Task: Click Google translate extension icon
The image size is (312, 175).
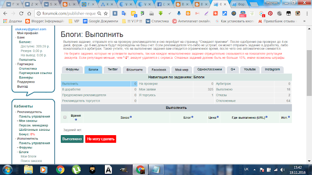Action: 124,14
